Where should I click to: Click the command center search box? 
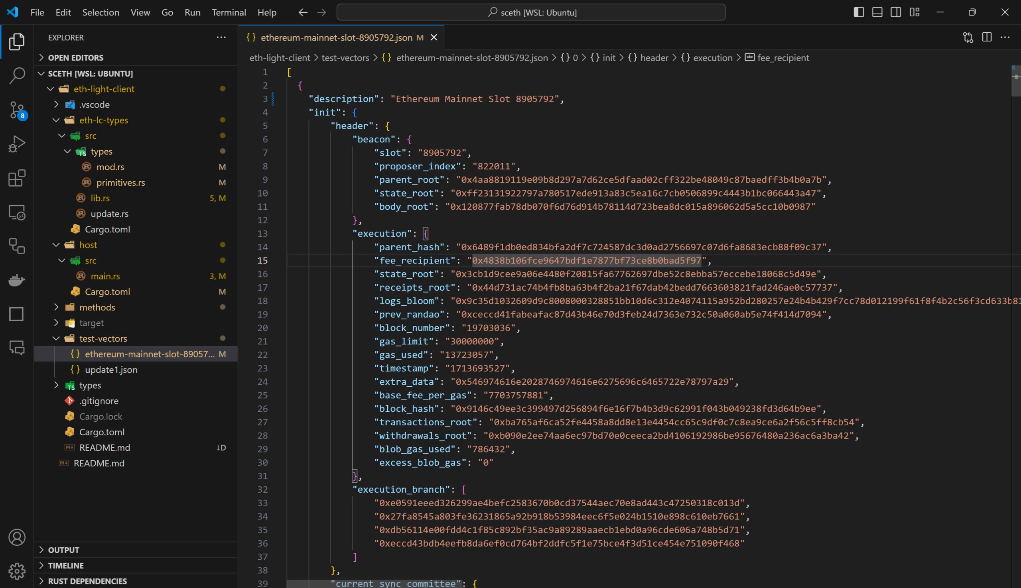point(531,12)
